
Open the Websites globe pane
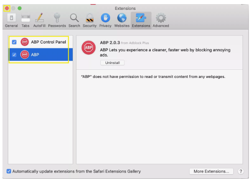click(x=122, y=21)
